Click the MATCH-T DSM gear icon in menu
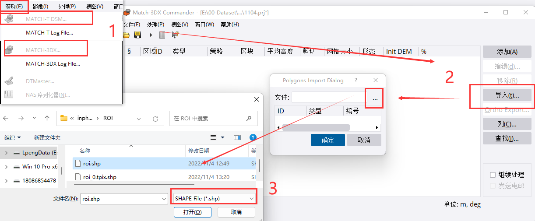This screenshot has width=535, height=221. 9,19
